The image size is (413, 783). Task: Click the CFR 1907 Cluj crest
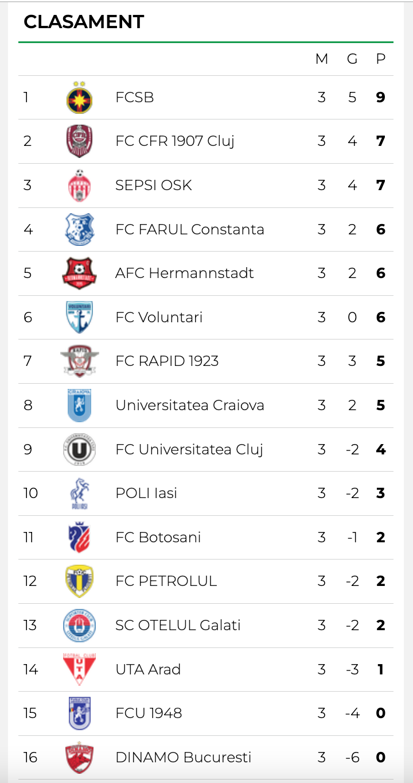pyautogui.click(x=79, y=141)
